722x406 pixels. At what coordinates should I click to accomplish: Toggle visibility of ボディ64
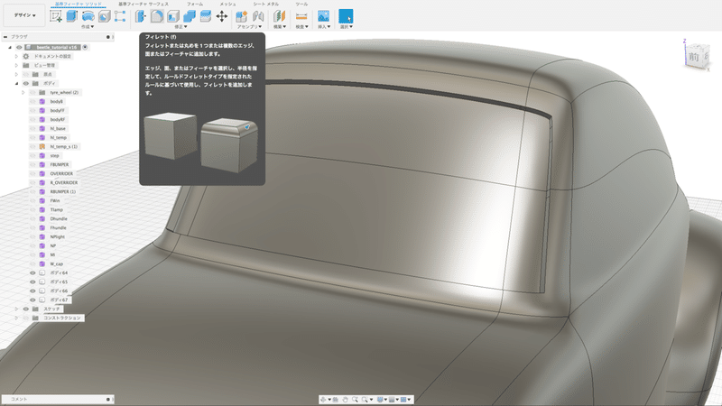click(32, 272)
